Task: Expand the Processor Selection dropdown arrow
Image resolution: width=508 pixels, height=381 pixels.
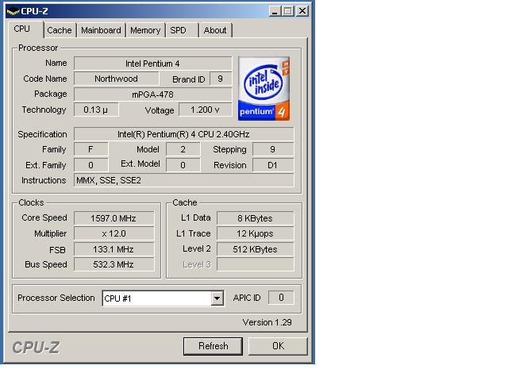Action: (217, 298)
